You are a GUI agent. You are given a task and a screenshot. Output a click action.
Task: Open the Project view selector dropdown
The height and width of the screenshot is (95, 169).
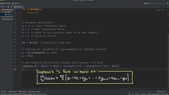point(3,7)
